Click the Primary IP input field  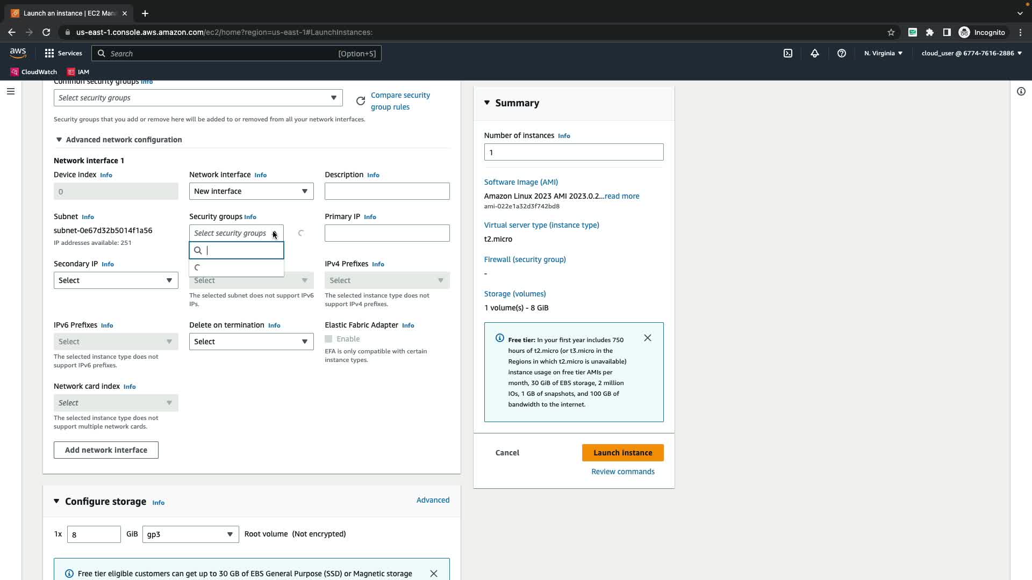coord(386,233)
